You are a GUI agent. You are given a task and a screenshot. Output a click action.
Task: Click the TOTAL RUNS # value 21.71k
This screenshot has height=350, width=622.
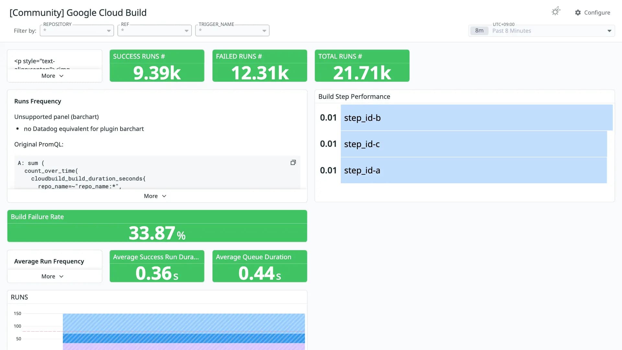(362, 73)
